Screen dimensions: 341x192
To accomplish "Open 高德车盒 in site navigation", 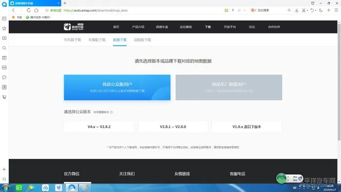I will pos(162,27).
